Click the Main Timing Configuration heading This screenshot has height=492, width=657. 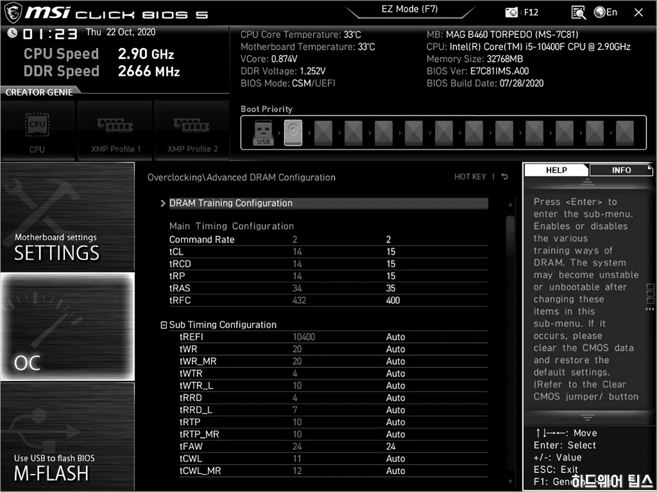click(x=231, y=226)
